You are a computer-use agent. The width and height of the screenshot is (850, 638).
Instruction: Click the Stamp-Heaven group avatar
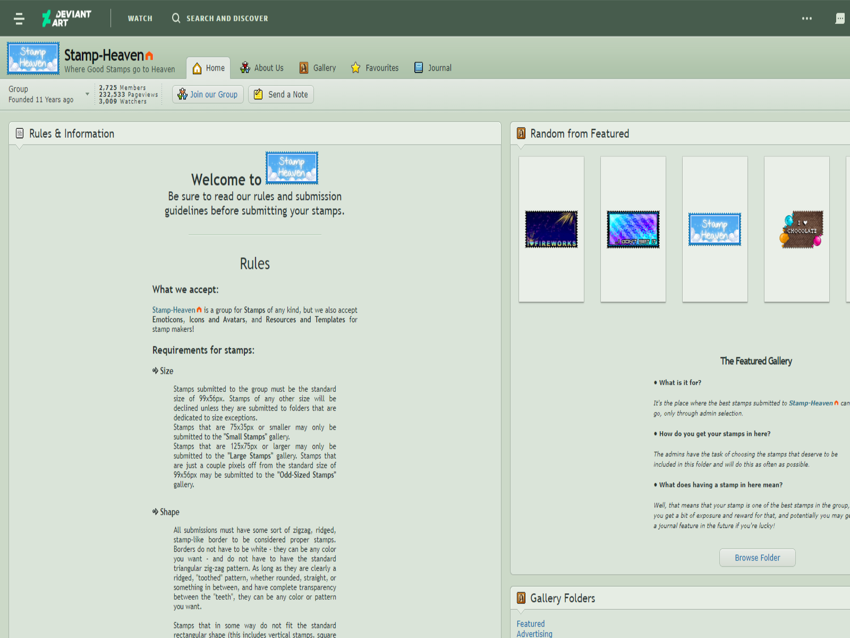point(33,58)
